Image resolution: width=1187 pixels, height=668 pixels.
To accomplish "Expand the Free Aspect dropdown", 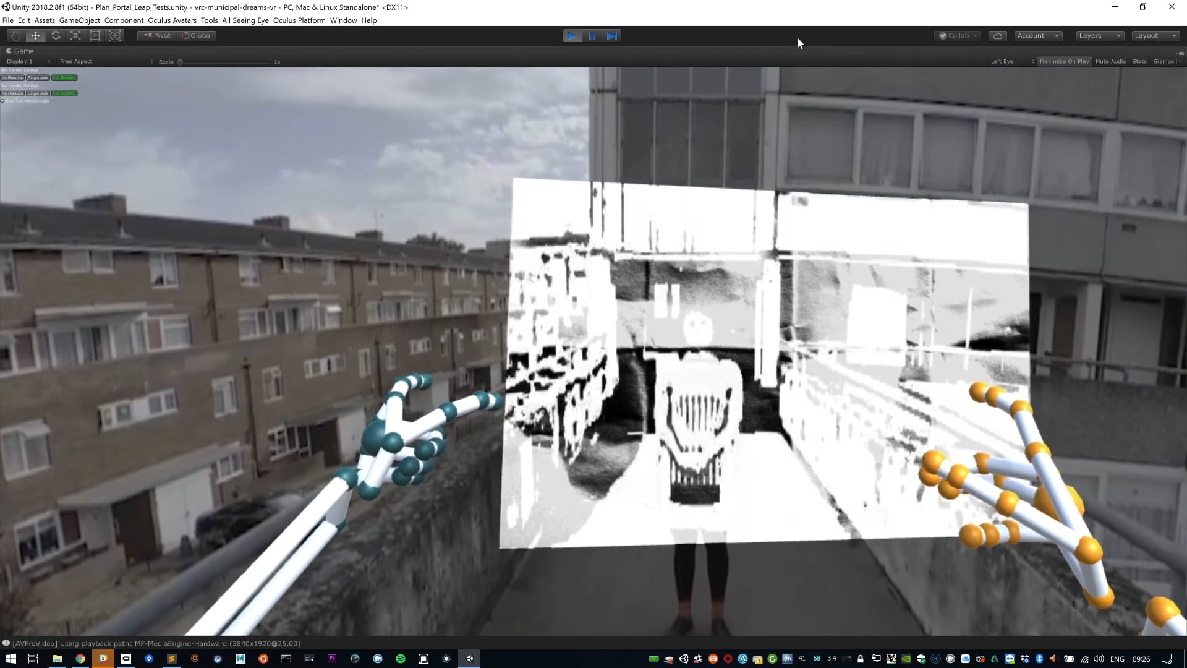I will pyautogui.click(x=106, y=61).
